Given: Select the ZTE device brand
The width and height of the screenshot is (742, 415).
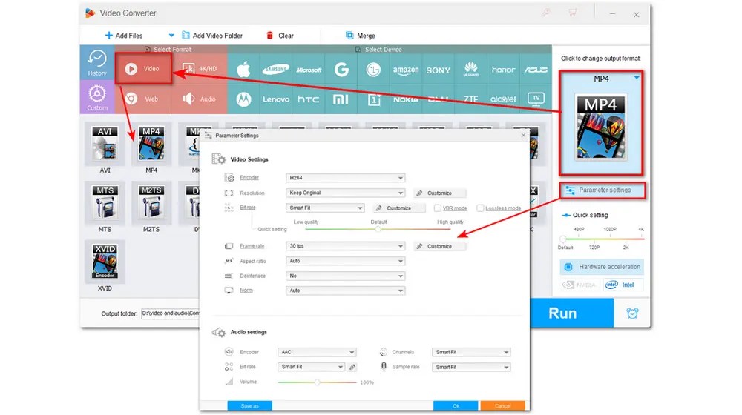Looking at the screenshot, I should pyautogui.click(x=471, y=99).
